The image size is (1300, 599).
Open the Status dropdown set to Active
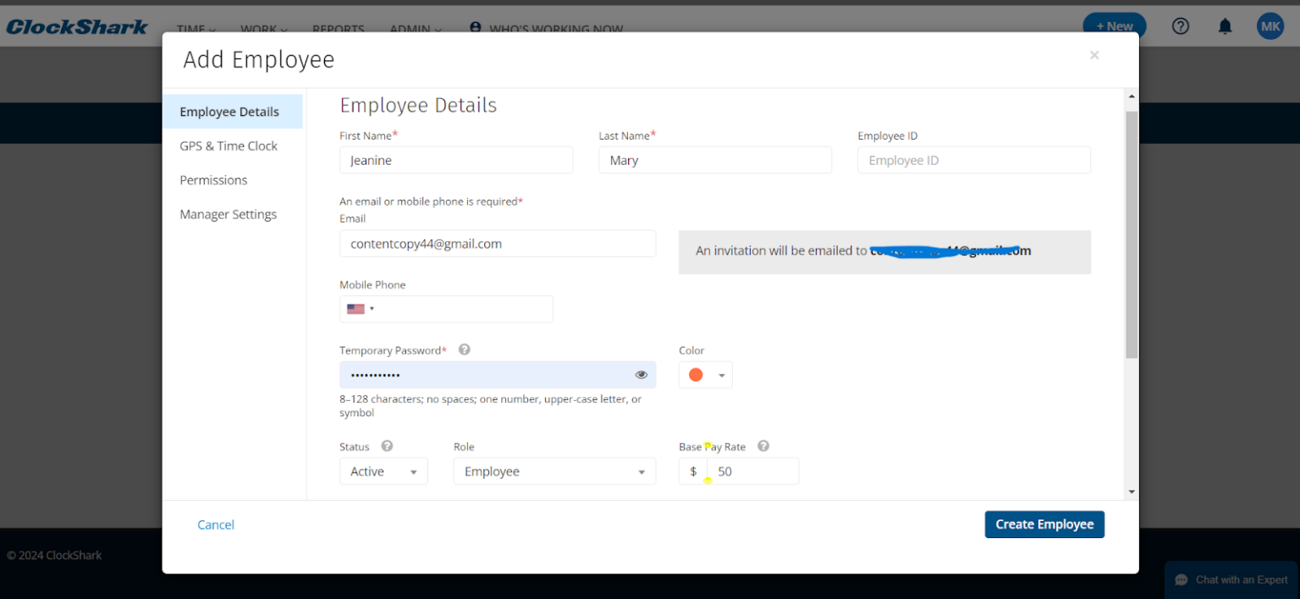pos(383,471)
